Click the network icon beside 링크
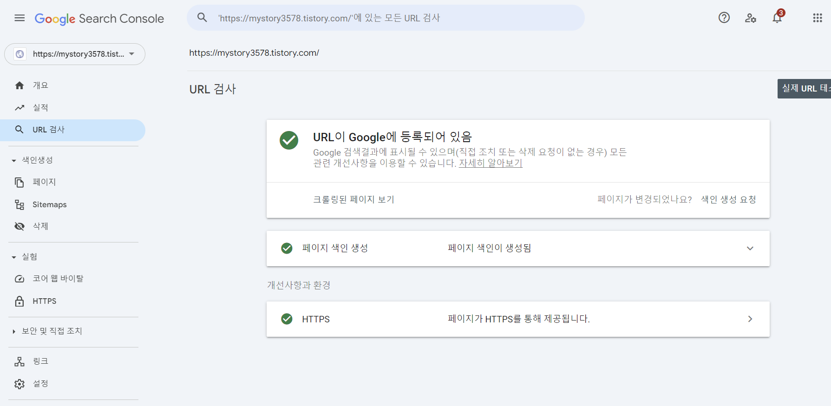This screenshot has width=831, height=406. pyautogui.click(x=20, y=361)
